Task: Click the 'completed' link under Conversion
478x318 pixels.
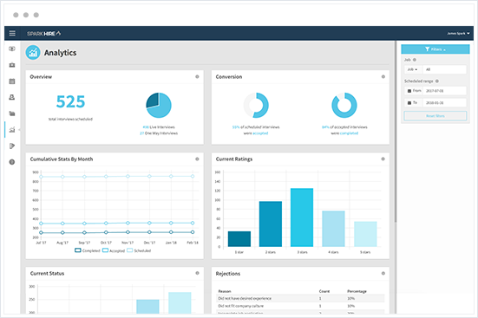Action: (349, 133)
